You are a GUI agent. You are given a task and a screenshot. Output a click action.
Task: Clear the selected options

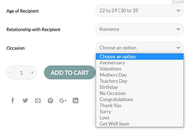(x=178, y=2)
